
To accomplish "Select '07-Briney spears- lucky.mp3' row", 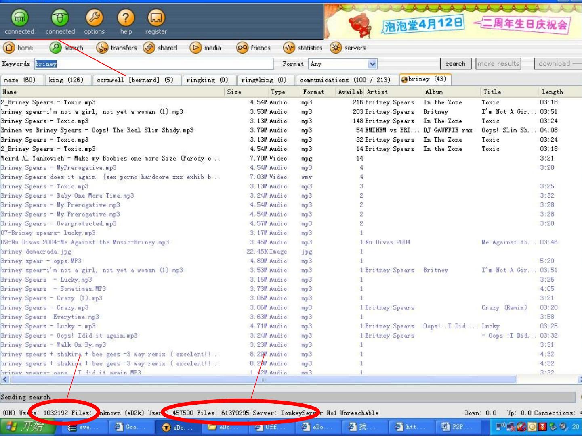I will tap(291, 233).
